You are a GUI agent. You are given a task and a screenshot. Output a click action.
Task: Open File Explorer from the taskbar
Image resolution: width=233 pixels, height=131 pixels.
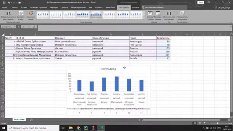[x=71, y=128]
